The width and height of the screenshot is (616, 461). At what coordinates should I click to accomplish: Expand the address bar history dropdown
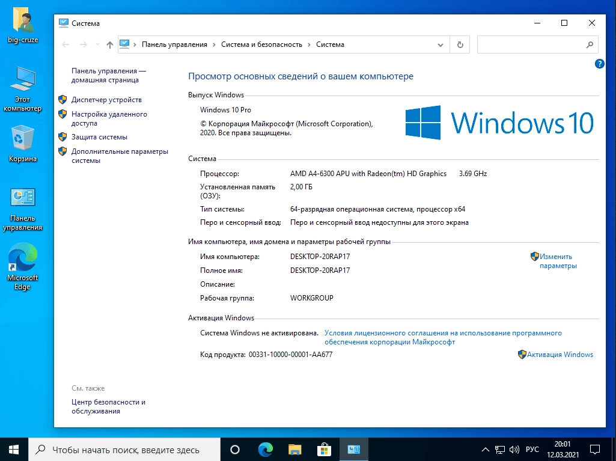pyautogui.click(x=441, y=45)
